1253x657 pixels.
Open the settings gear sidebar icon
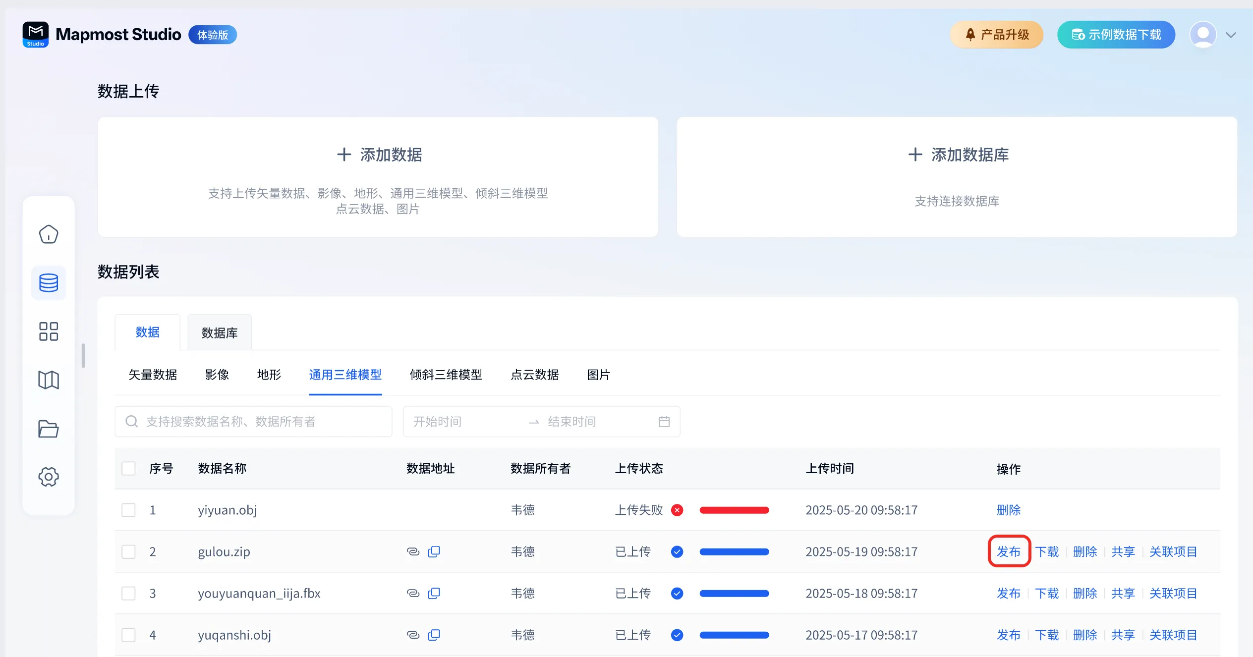(49, 477)
